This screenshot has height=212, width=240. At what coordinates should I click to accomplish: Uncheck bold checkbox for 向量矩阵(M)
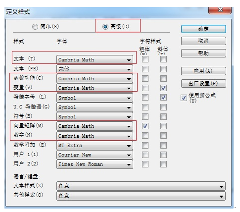point(145,126)
